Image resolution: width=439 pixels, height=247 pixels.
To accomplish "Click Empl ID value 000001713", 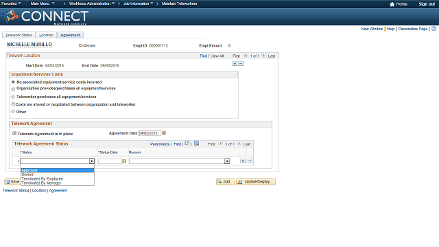I will pos(158,46).
